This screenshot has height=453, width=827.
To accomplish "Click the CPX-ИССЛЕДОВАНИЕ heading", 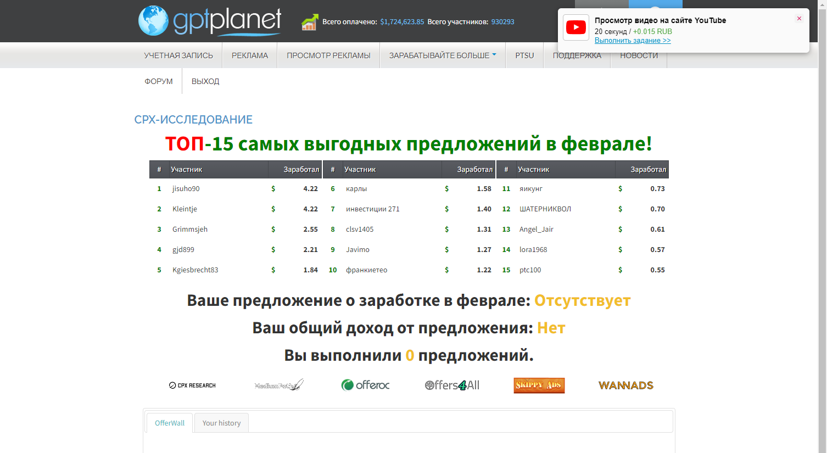I will coord(193,119).
